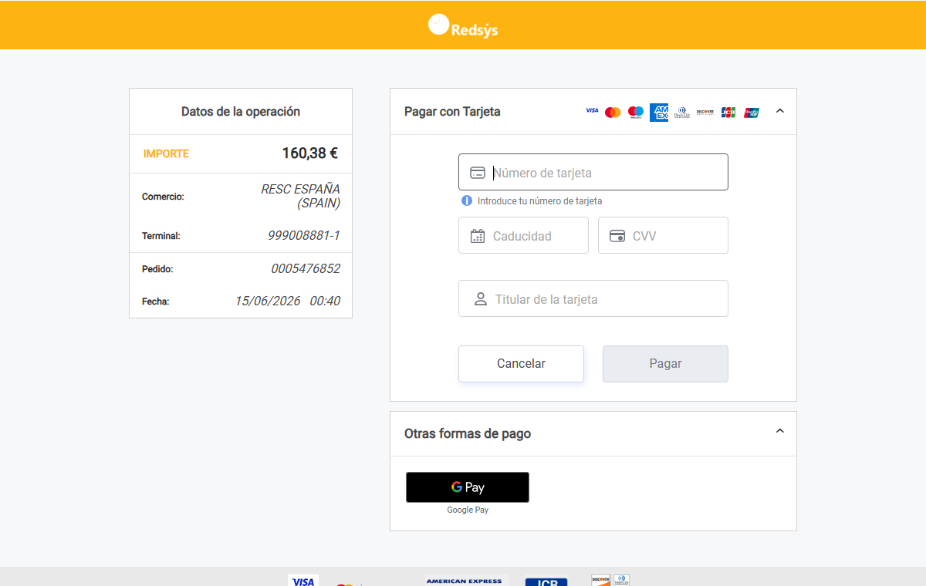Click the 'Terminal:' label
Viewport: 926px width, 586px height.
pos(161,236)
